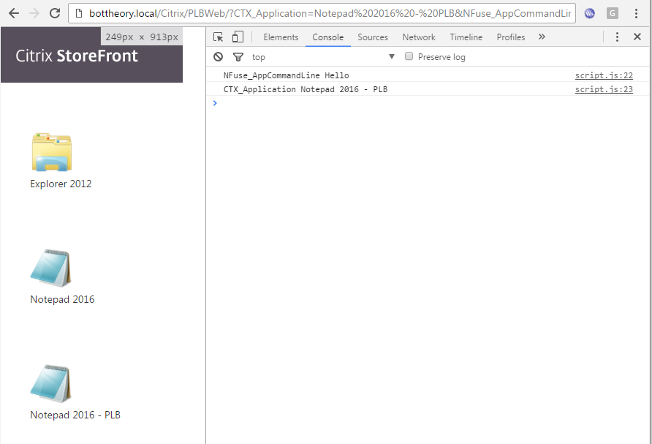The width and height of the screenshot is (652, 444).
Task: Open the Notepad 2016 - PLB icon
Action: click(x=51, y=384)
